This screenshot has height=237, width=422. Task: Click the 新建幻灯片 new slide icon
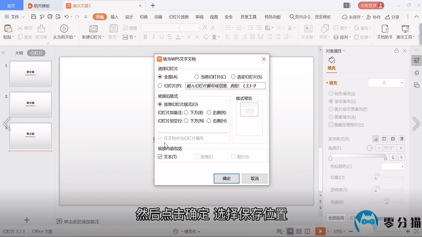[x=92, y=28]
